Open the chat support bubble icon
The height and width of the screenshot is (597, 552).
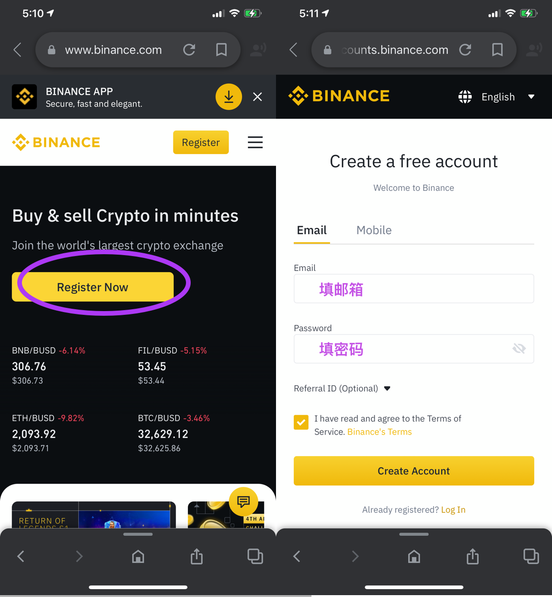click(244, 502)
